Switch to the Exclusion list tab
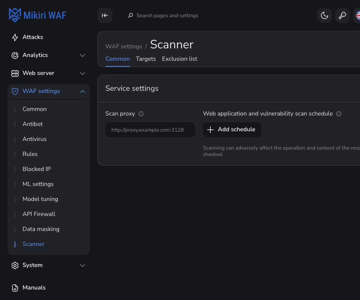The height and width of the screenshot is (300, 360). click(x=180, y=59)
